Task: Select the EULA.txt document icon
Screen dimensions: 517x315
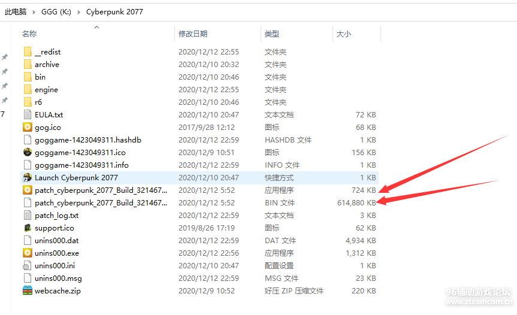Action: (28, 114)
